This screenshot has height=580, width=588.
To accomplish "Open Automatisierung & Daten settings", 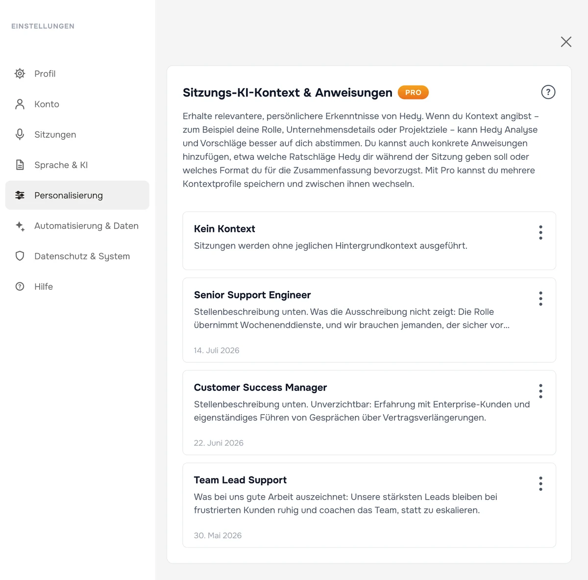I will pyautogui.click(x=77, y=226).
